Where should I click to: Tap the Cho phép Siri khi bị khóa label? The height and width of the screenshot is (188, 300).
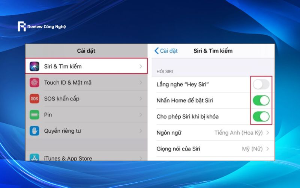tap(187, 117)
